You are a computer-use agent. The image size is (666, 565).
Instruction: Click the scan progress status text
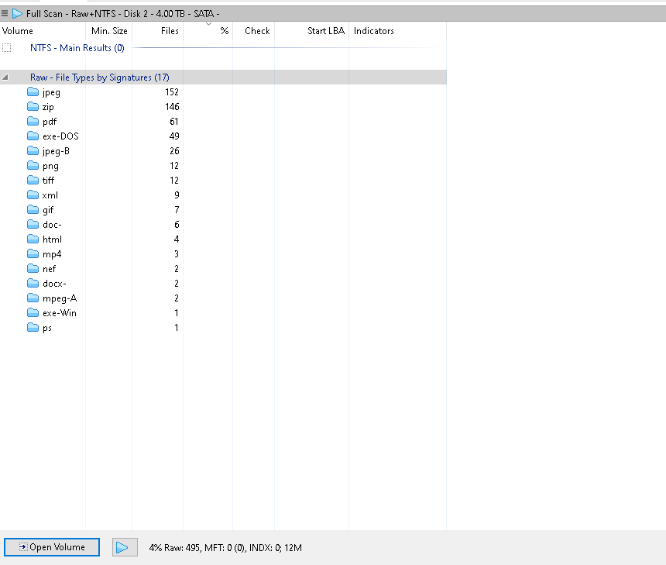pyautogui.click(x=225, y=548)
